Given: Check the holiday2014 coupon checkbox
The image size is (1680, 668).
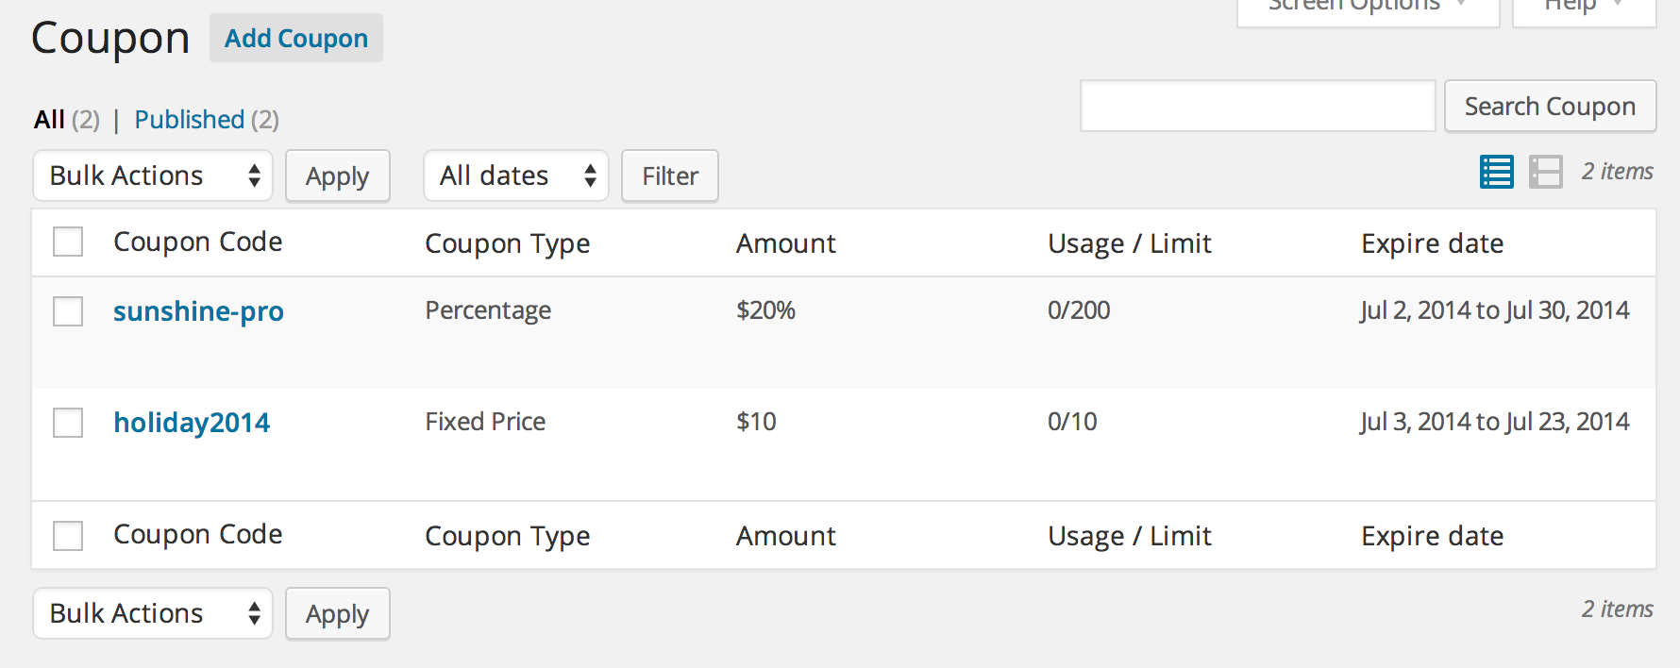Looking at the screenshot, I should tap(68, 423).
